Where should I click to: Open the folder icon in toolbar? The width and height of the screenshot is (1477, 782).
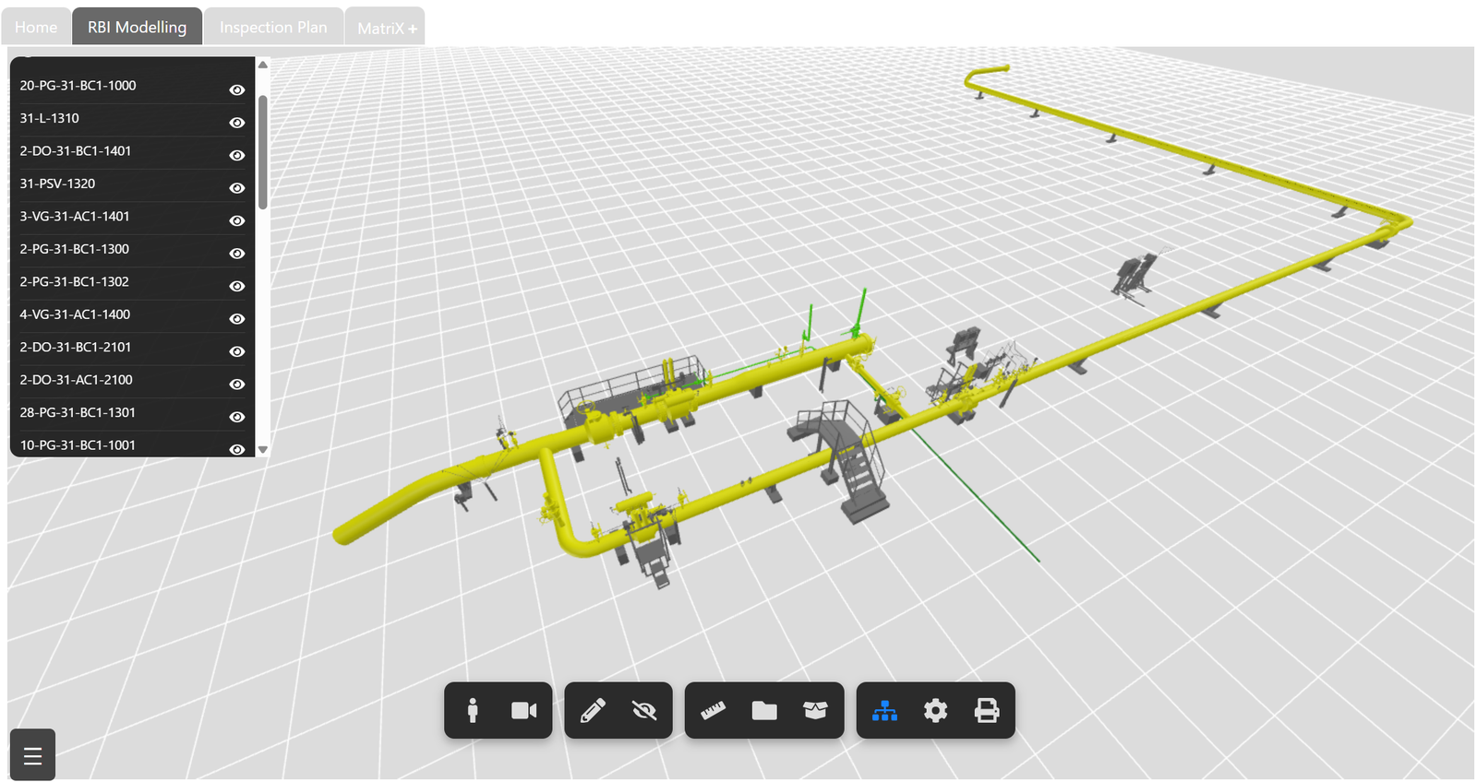tap(764, 710)
